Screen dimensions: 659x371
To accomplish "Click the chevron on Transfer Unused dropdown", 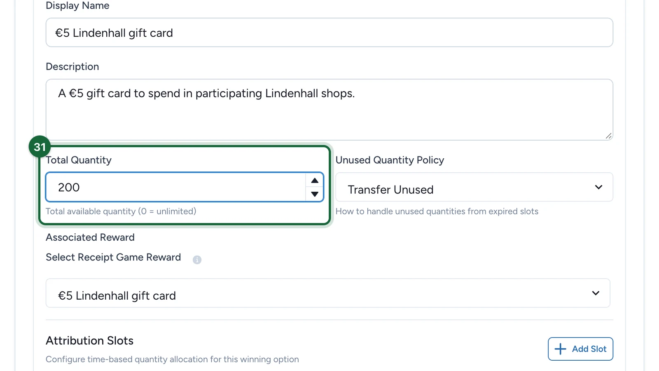I will point(598,187).
